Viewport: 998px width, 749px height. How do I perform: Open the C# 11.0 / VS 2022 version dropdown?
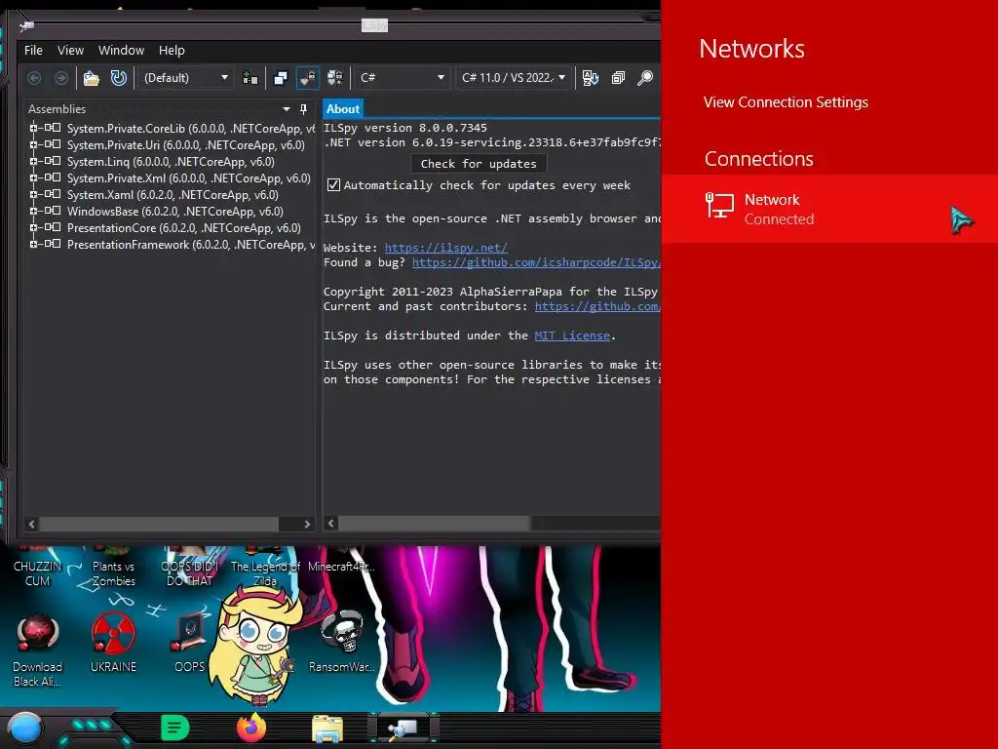click(x=513, y=78)
